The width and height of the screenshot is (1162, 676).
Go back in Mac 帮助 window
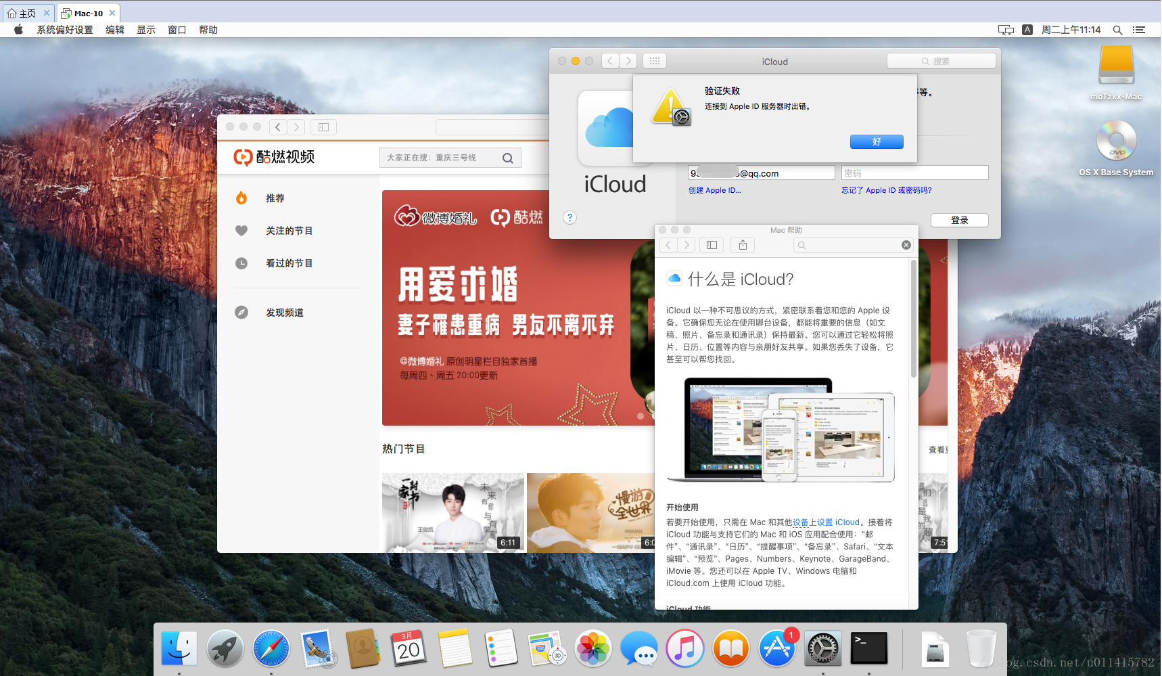668,245
